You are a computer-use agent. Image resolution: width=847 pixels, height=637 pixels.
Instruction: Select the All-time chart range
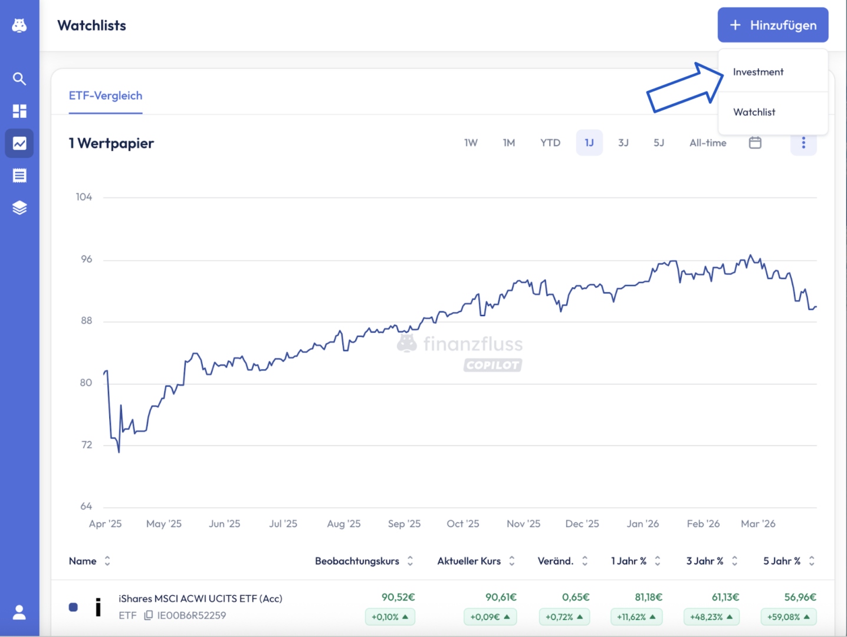pyautogui.click(x=708, y=143)
